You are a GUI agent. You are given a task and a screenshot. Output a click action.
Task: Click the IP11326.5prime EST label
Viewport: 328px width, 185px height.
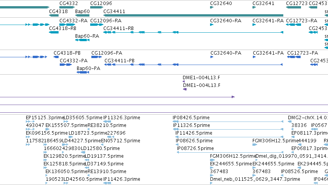(x=192, y=125)
